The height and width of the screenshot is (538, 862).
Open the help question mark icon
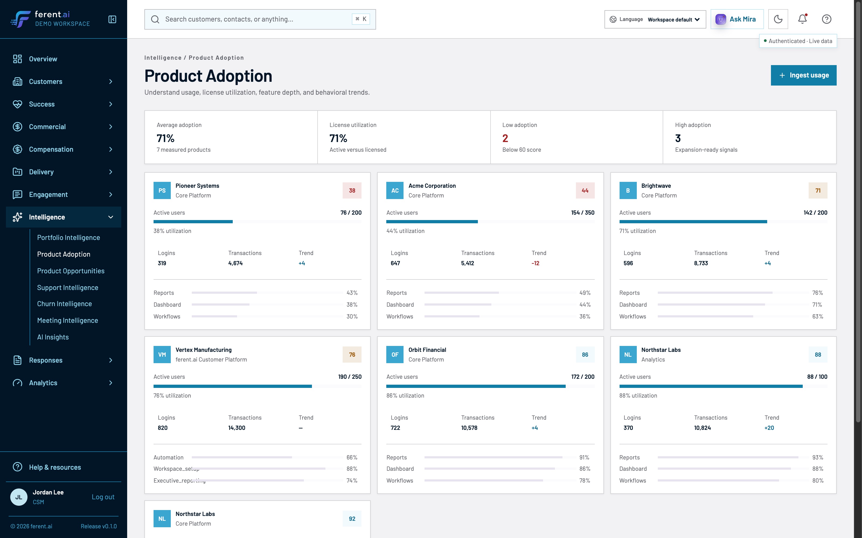pos(826,19)
